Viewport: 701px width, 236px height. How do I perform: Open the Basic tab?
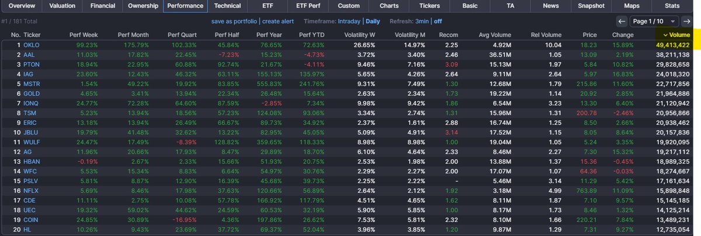470,6
